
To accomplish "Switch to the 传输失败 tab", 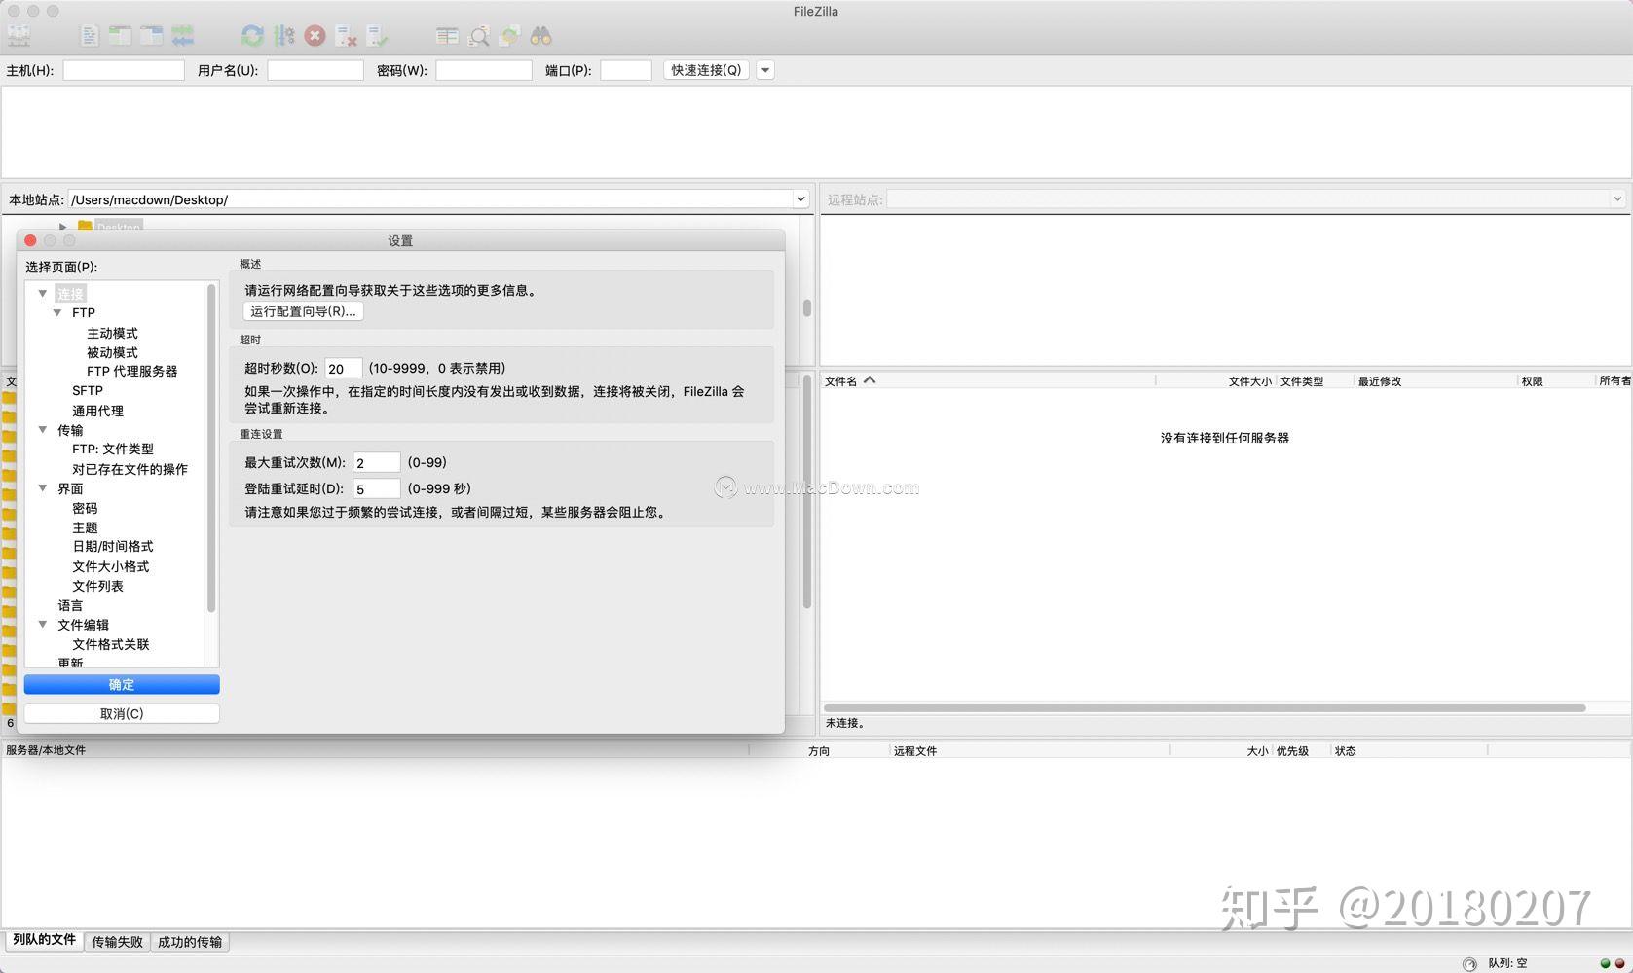I will (x=116, y=941).
